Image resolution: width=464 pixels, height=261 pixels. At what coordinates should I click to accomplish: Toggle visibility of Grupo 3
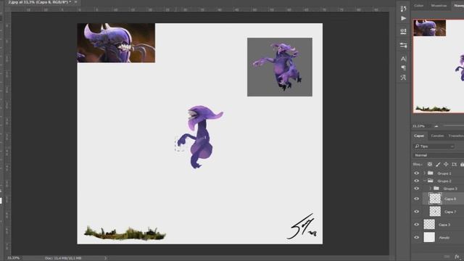click(x=417, y=188)
